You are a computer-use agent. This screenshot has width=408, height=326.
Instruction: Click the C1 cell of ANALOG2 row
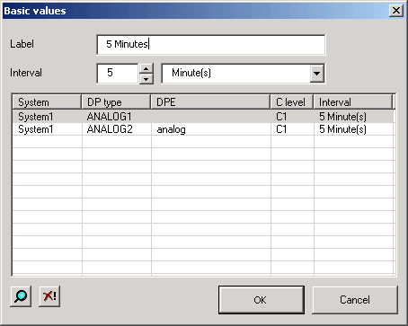[x=292, y=129]
